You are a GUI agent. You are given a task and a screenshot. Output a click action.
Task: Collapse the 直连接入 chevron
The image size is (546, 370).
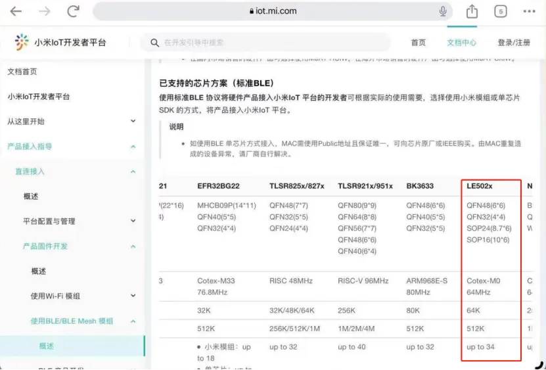133,172
